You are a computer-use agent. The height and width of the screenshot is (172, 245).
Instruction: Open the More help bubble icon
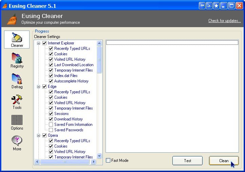pos(17,140)
